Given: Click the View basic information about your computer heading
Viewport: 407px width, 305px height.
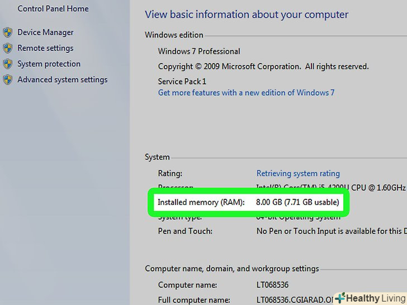Looking at the screenshot, I should (x=247, y=15).
